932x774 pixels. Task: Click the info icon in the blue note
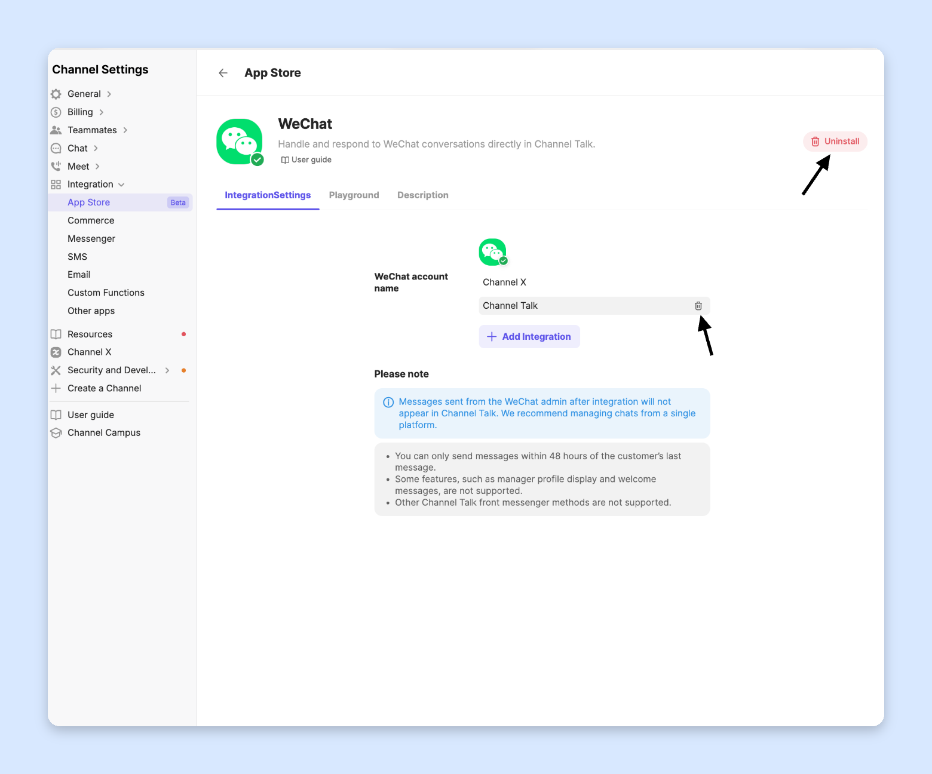tap(388, 402)
